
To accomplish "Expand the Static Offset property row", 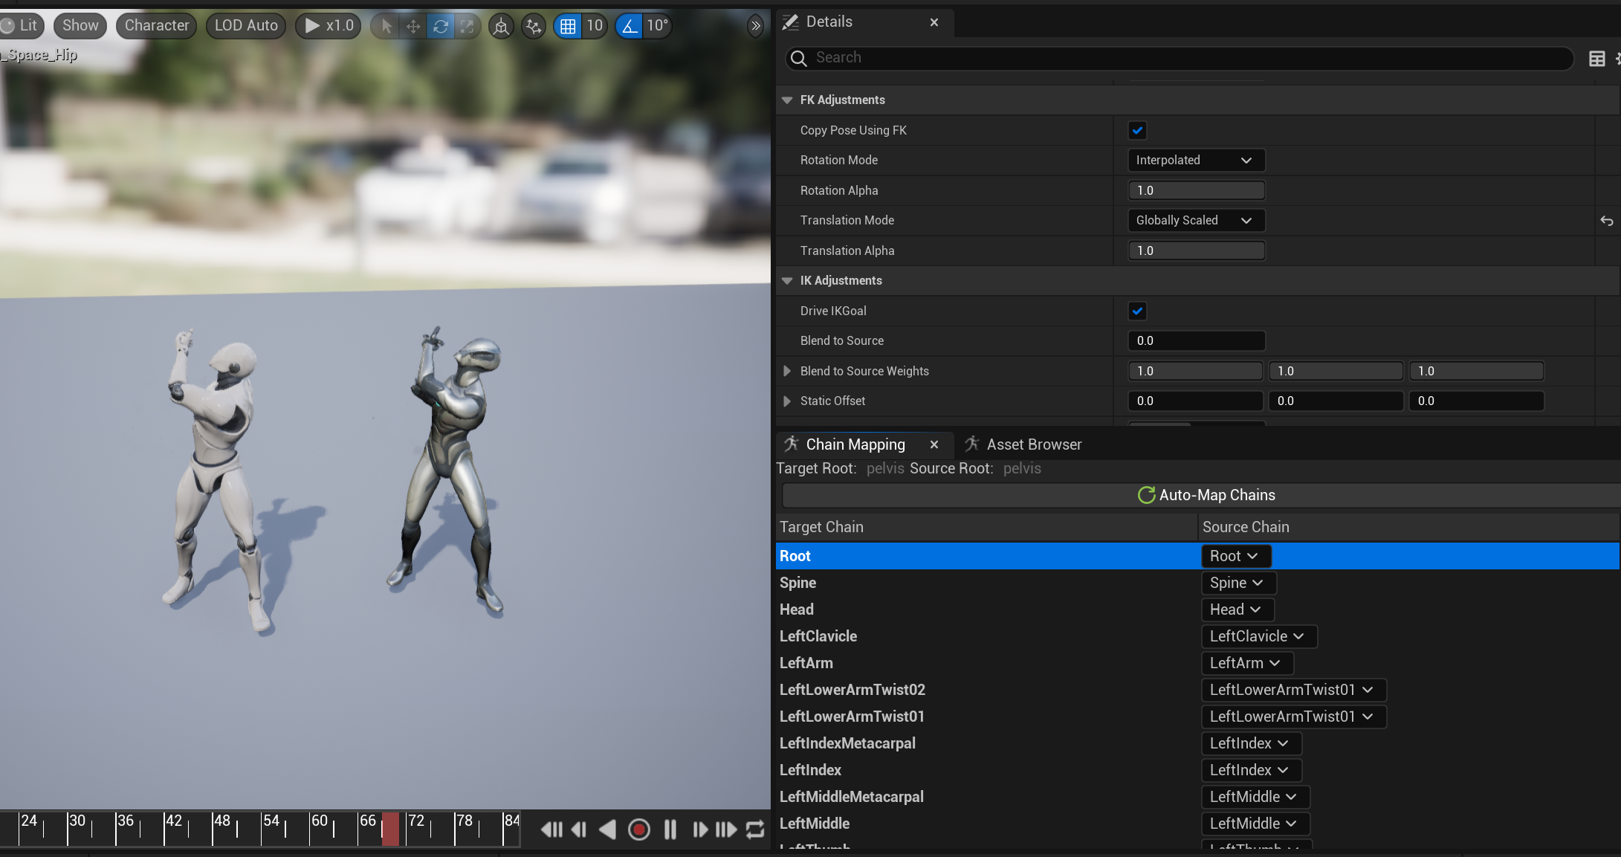I will pyautogui.click(x=787, y=401).
